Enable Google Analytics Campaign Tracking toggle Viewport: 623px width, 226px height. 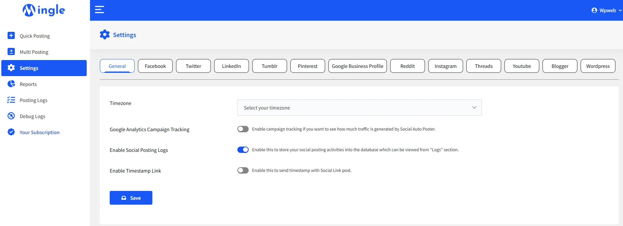[x=243, y=129]
